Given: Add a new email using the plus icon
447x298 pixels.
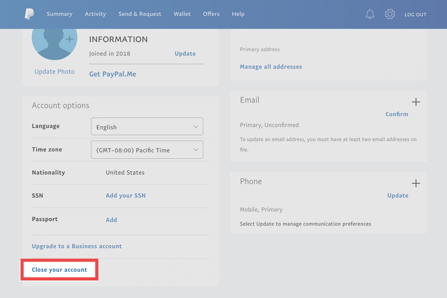Looking at the screenshot, I should point(416,102).
